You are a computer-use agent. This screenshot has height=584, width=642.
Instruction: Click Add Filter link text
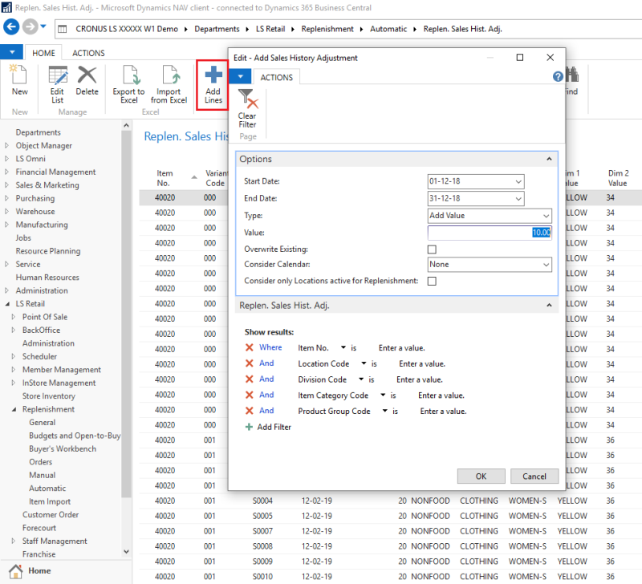pos(274,427)
